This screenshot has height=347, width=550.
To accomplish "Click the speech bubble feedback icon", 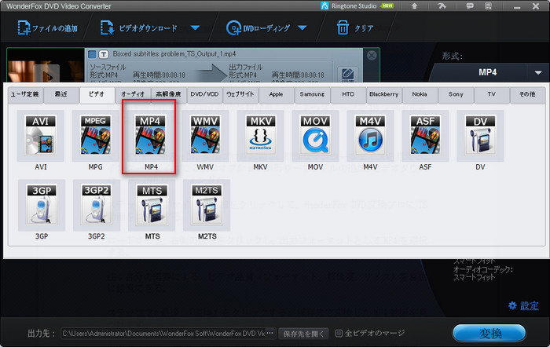I will point(470,6).
